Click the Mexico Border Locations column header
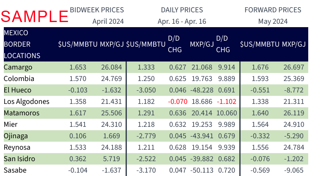 (22, 45)
